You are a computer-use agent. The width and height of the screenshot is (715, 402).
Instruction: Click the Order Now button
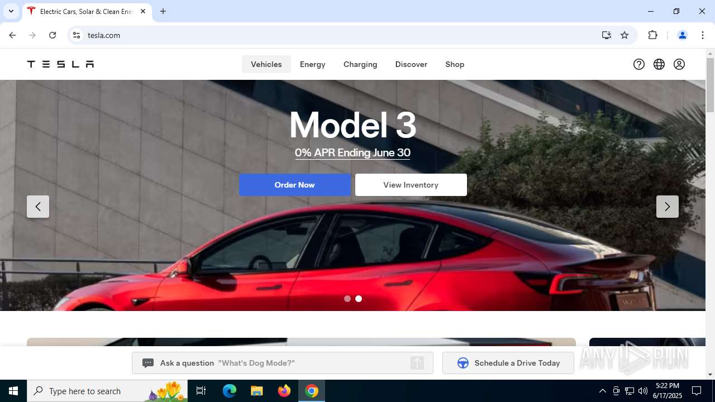coord(295,185)
